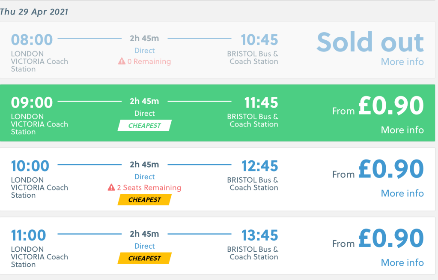The height and width of the screenshot is (280, 438).
Task: Select the 09:00 departure time
Action: coord(32,103)
